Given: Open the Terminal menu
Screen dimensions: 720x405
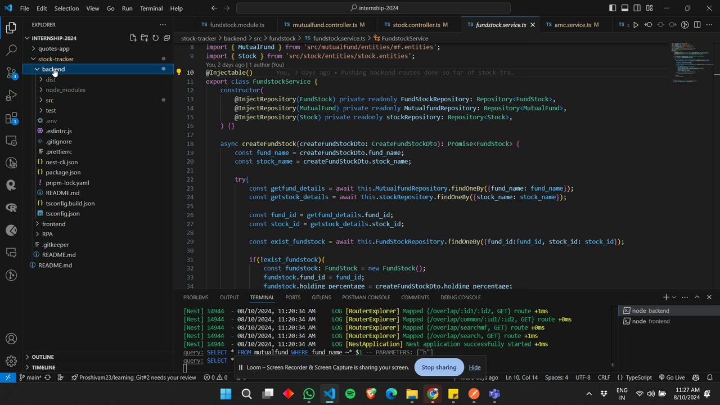Looking at the screenshot, I should [151, 8].
